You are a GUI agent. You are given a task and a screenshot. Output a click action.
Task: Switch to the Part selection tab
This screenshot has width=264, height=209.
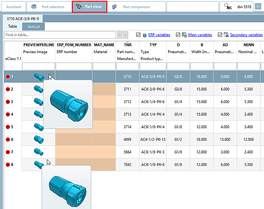click(x=49, y=7)
